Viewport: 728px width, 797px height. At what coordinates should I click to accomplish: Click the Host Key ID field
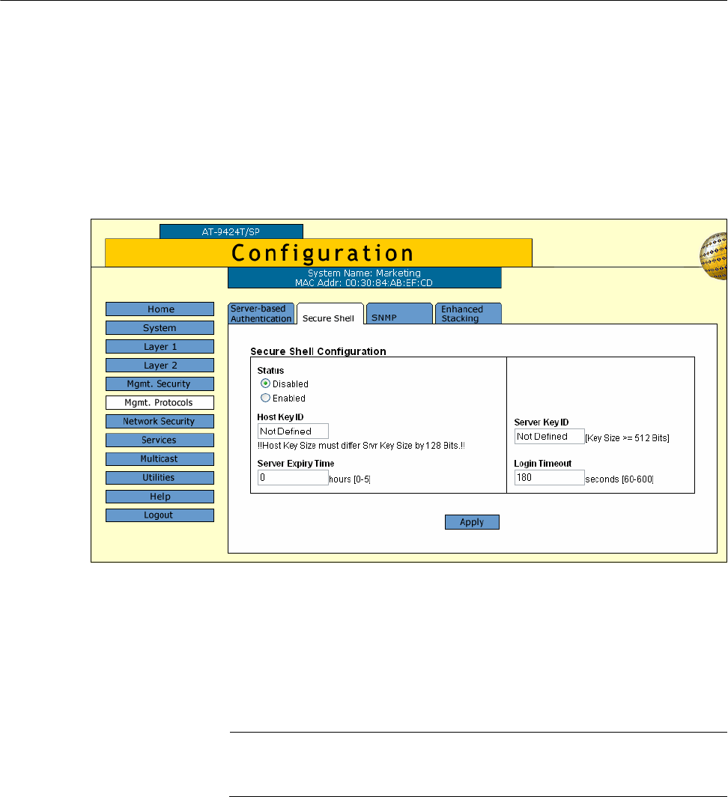(x=293, y=431)
